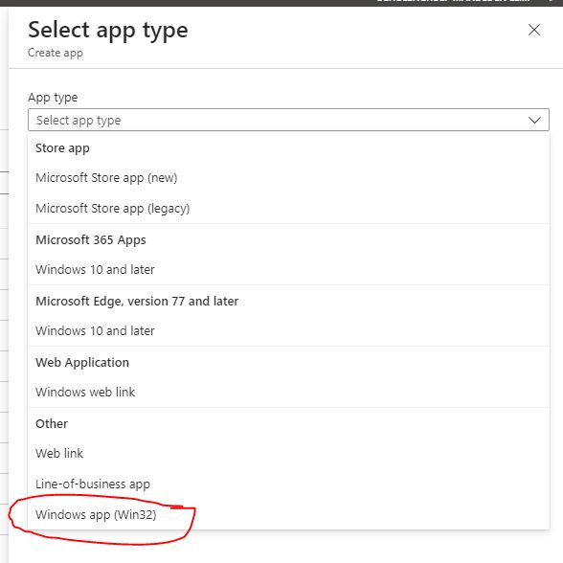Click the Microsoft 365 Apps group header

91,239
